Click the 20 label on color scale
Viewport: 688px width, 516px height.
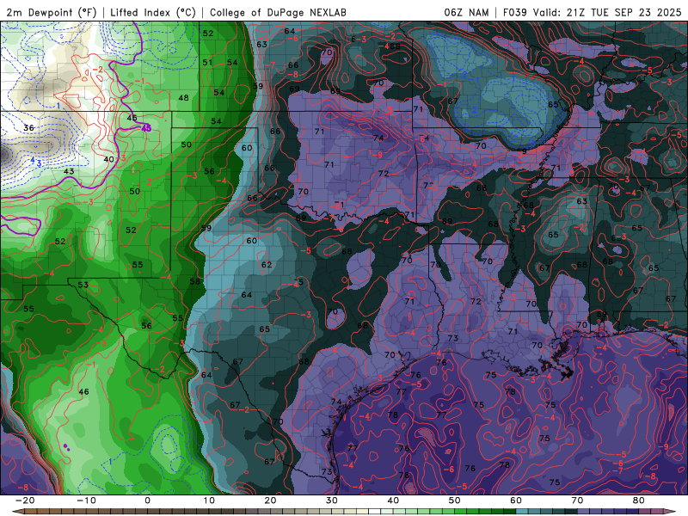click(x=270, y=501)
